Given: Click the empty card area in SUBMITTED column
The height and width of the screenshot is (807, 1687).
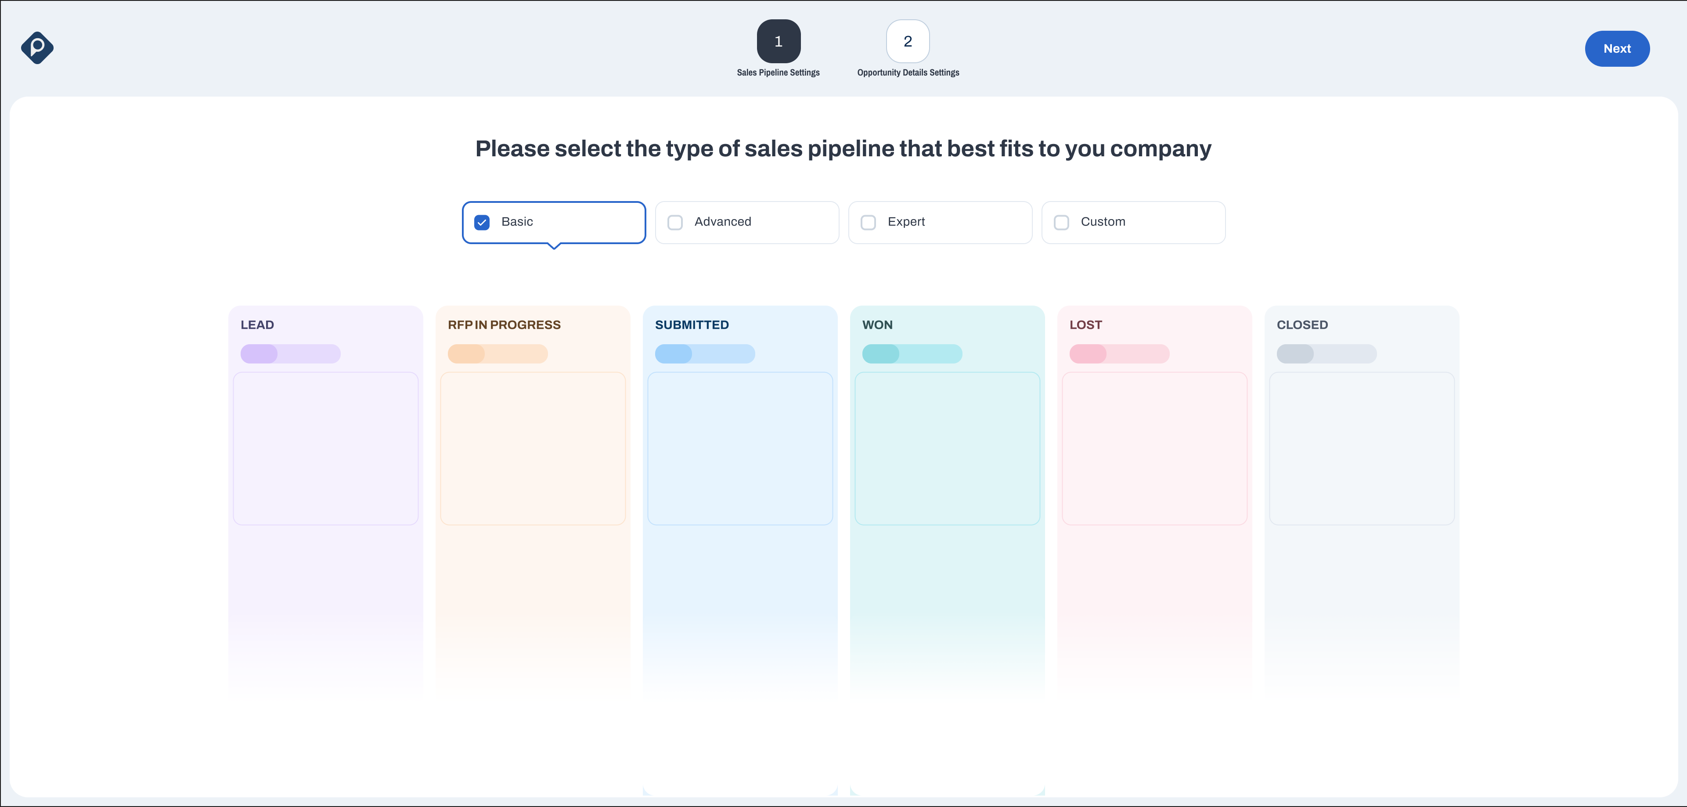Looking at the screenshot, I should click(740, 449).
